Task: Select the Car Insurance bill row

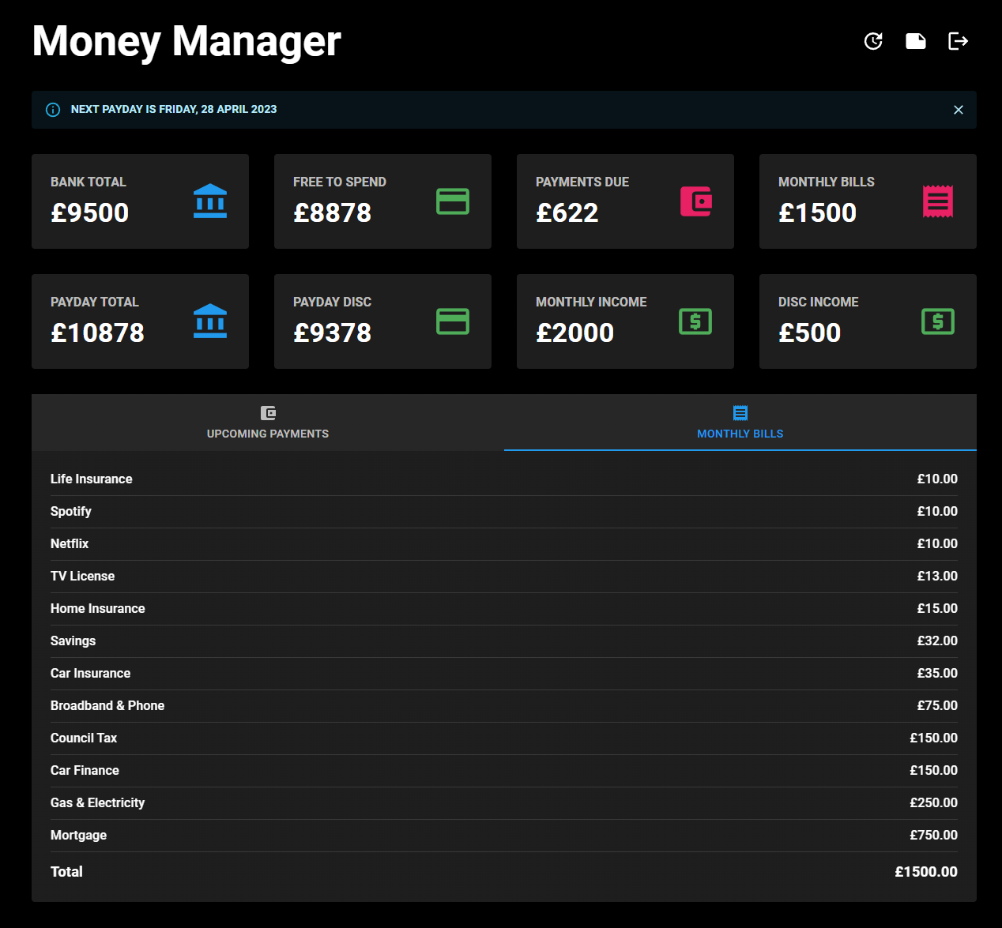Action: tap(504, 674)
